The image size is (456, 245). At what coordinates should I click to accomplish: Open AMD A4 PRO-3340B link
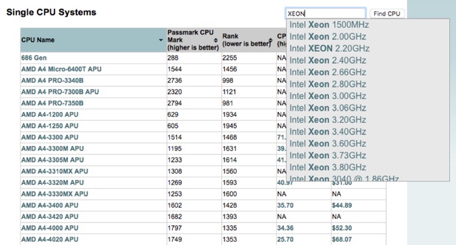(52, 80)
